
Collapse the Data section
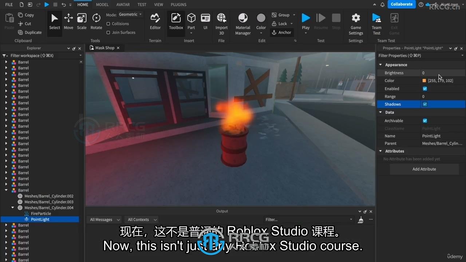pos(381,112)
